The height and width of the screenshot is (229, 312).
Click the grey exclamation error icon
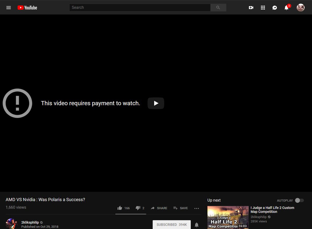click(x=17, y=103)
